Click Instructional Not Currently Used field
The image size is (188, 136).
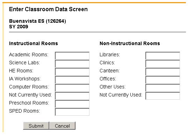[x=72, y=96]
